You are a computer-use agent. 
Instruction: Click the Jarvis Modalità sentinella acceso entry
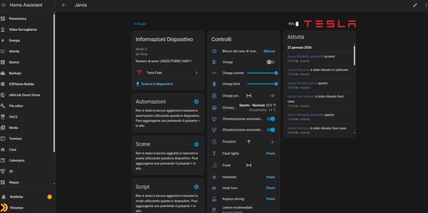[x=319, y=59]
